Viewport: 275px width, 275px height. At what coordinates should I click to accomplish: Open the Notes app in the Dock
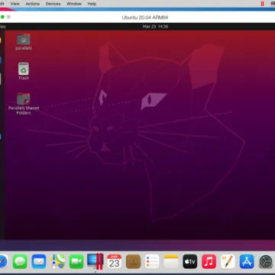171,261
